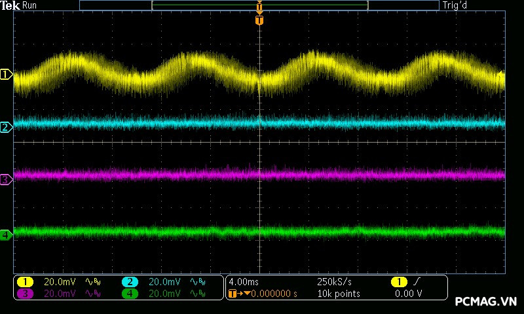Click the Tek logo

[x=10, y=5]
